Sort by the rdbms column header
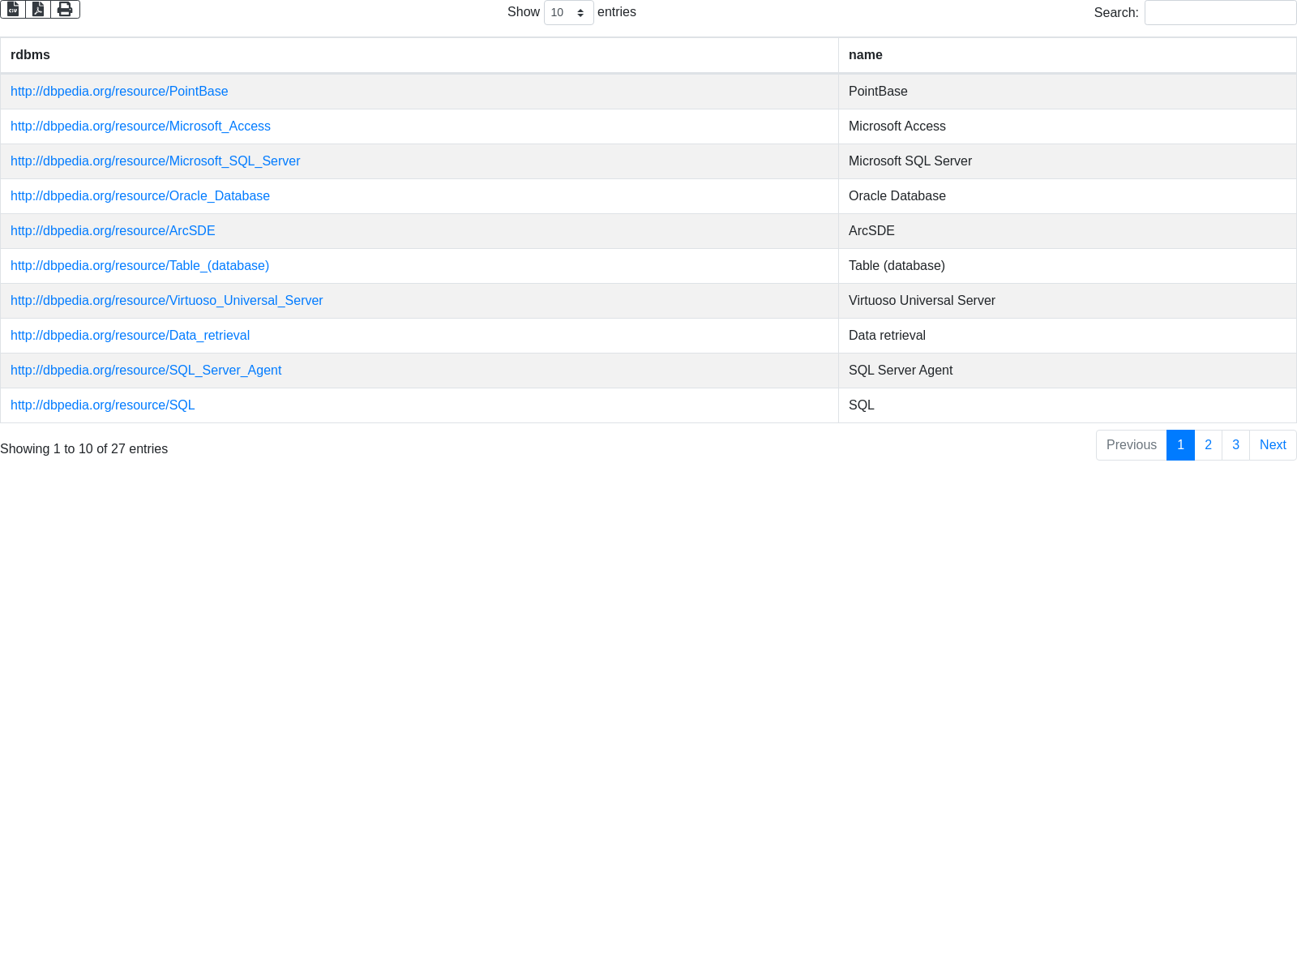Screen dimensions: 1297x973 coord(419,55)
